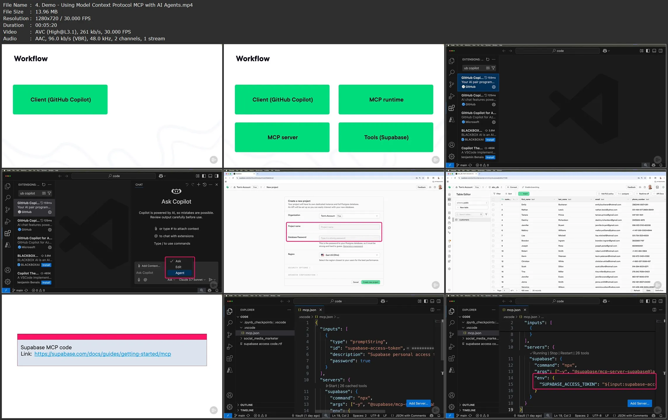Toggle the Realtime off button
The image size is (668, 420).
(643, 194)
